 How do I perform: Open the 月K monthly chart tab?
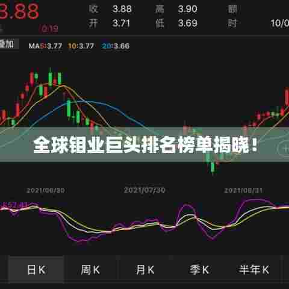pyautogui.click(x=145, y=270)
